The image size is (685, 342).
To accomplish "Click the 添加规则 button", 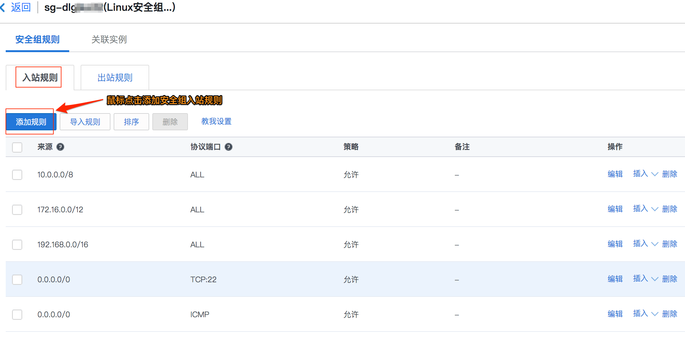I will 31,122.
